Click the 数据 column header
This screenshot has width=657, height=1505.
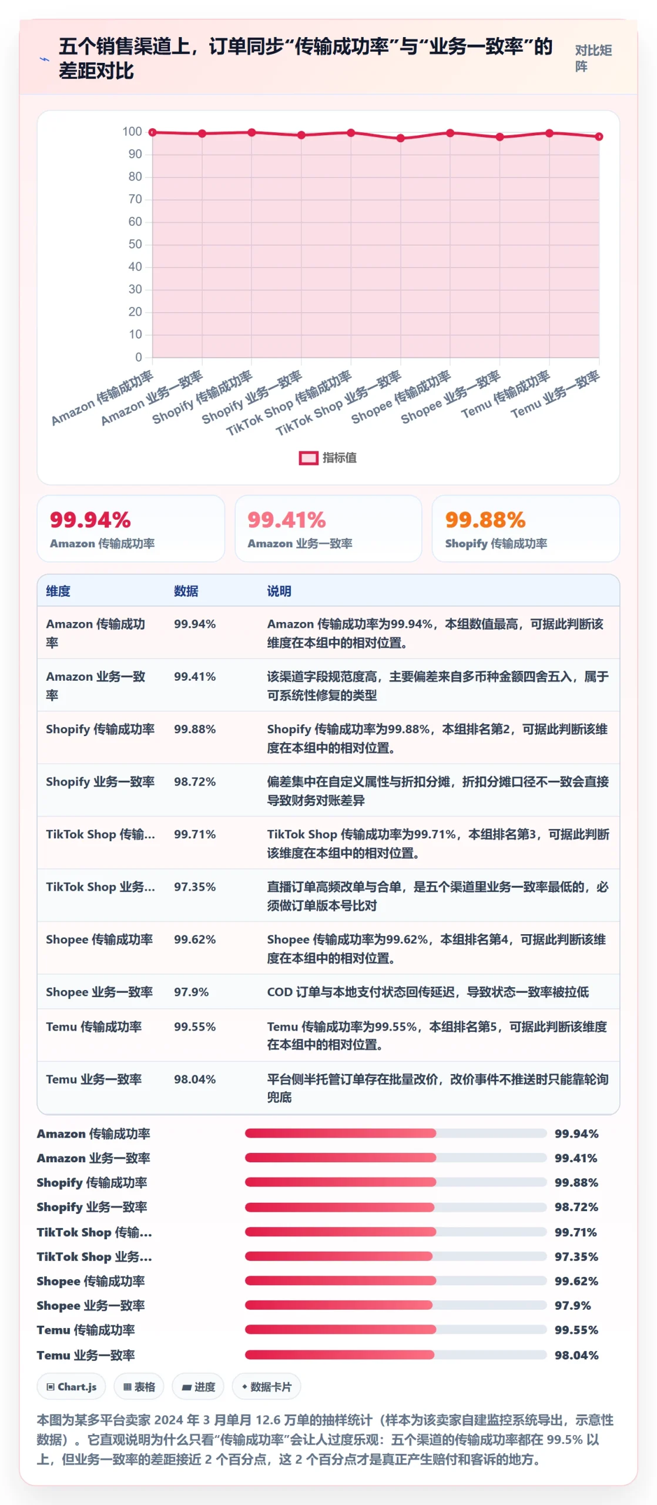tap(186, 591)
